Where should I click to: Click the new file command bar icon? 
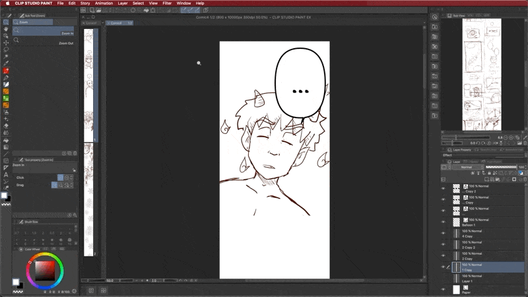point(92,10)
